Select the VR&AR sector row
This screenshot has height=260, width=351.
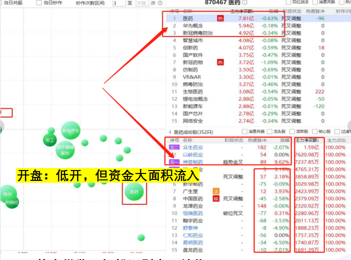point(259,77)
